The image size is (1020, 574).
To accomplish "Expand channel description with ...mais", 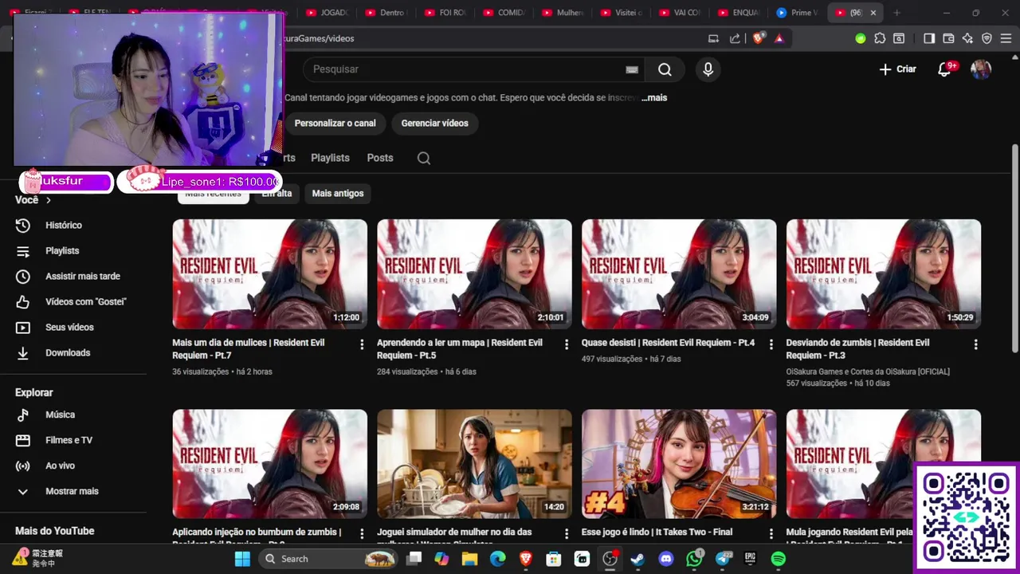I will pyautogui.click(x=654, y=97).
